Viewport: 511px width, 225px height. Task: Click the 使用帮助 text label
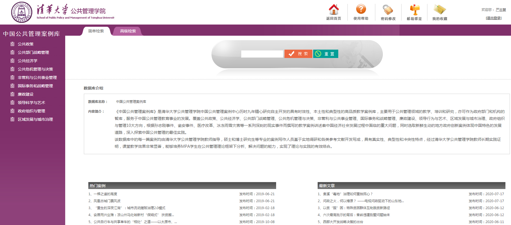[x=361, y=19]
